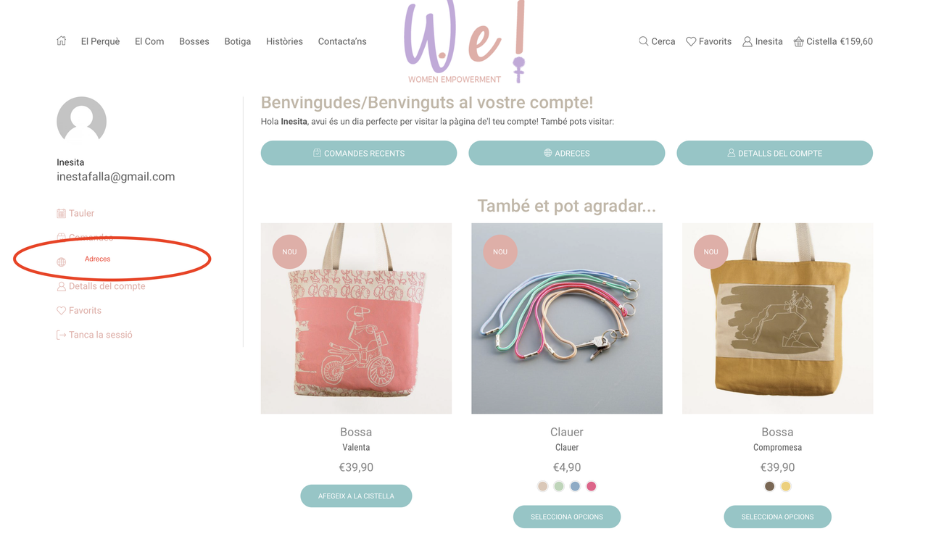Add Valenta bag with Afegeix a la cistella

356,496
